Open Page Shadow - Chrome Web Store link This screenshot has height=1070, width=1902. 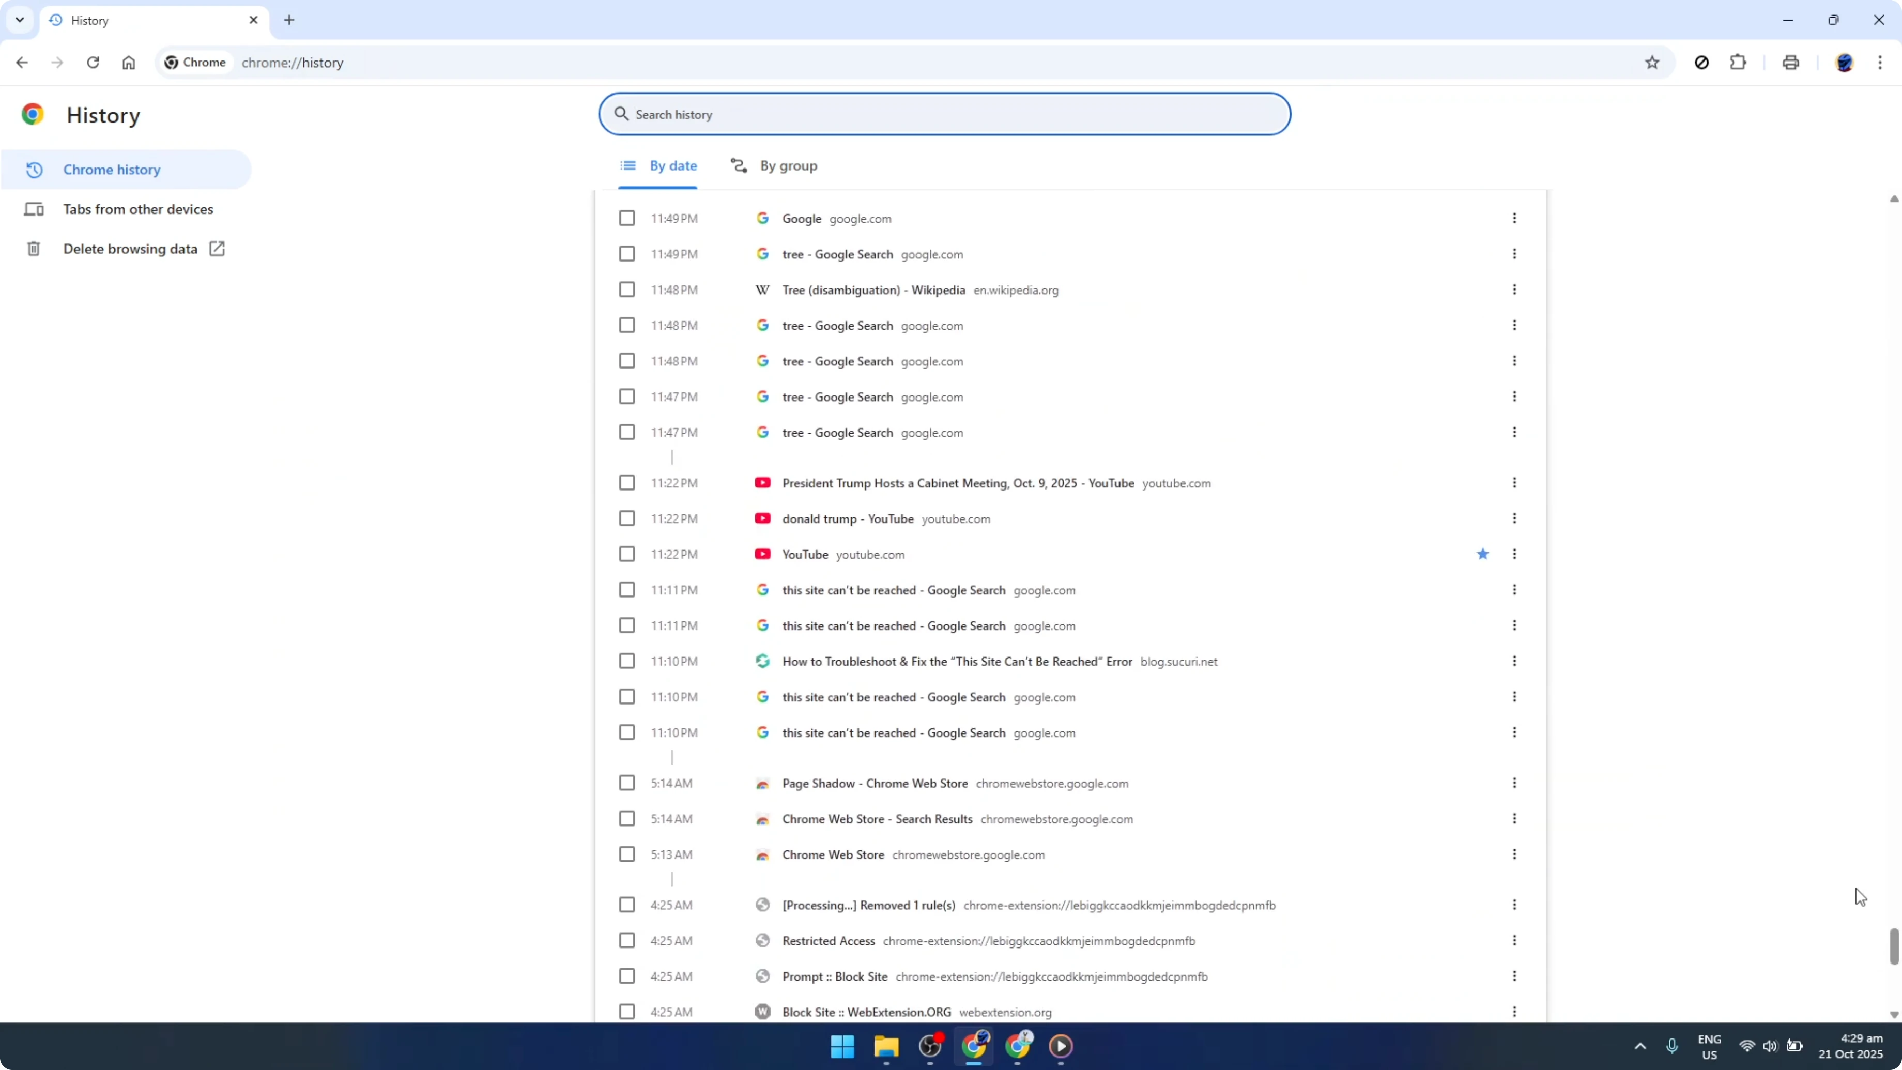[x=875, y=784]
